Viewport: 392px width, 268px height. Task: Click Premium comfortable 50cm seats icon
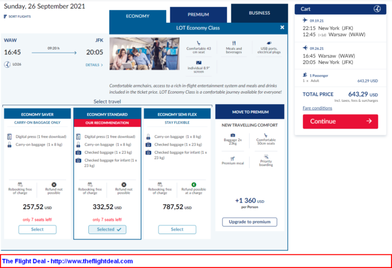[266, 135]
